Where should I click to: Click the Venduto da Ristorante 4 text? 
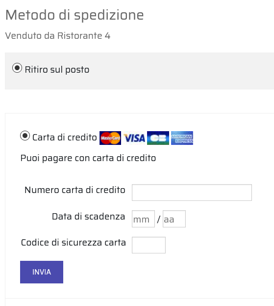58,36
